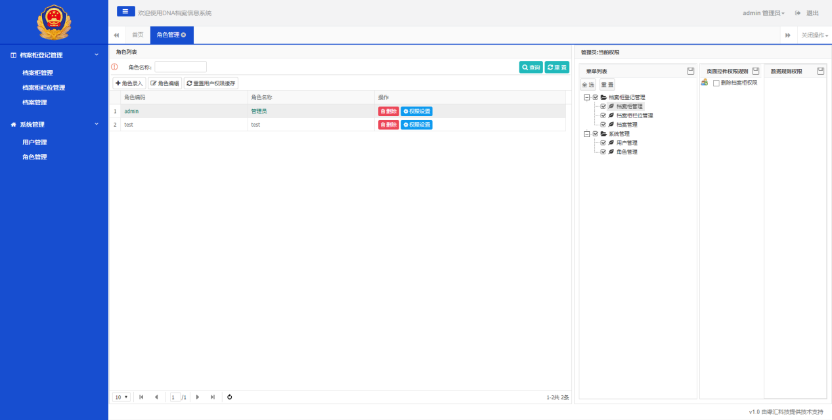Viewport: 832px width, 420px height.
Task: Click the save icon in 菜单列表 panel header
Action: click(690, 71)
